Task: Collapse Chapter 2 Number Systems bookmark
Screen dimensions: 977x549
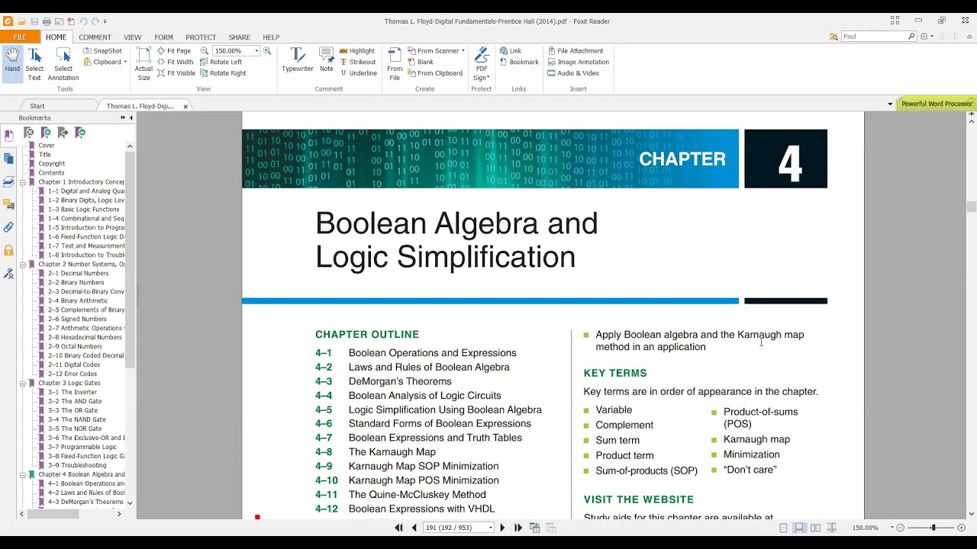Action: [23, 265]
